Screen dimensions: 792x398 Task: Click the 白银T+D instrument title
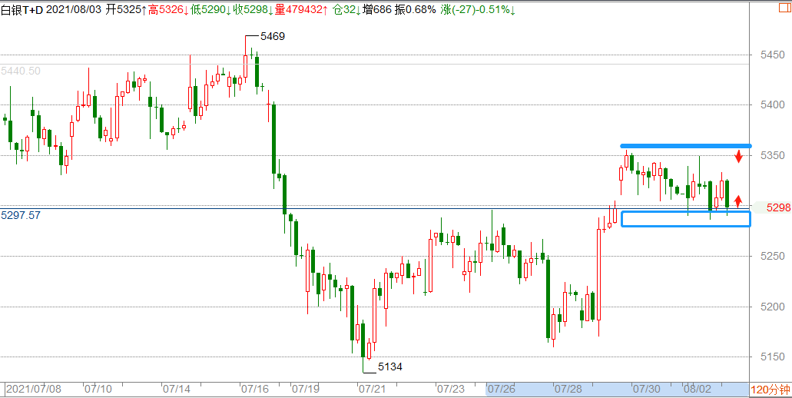(22, 9)
